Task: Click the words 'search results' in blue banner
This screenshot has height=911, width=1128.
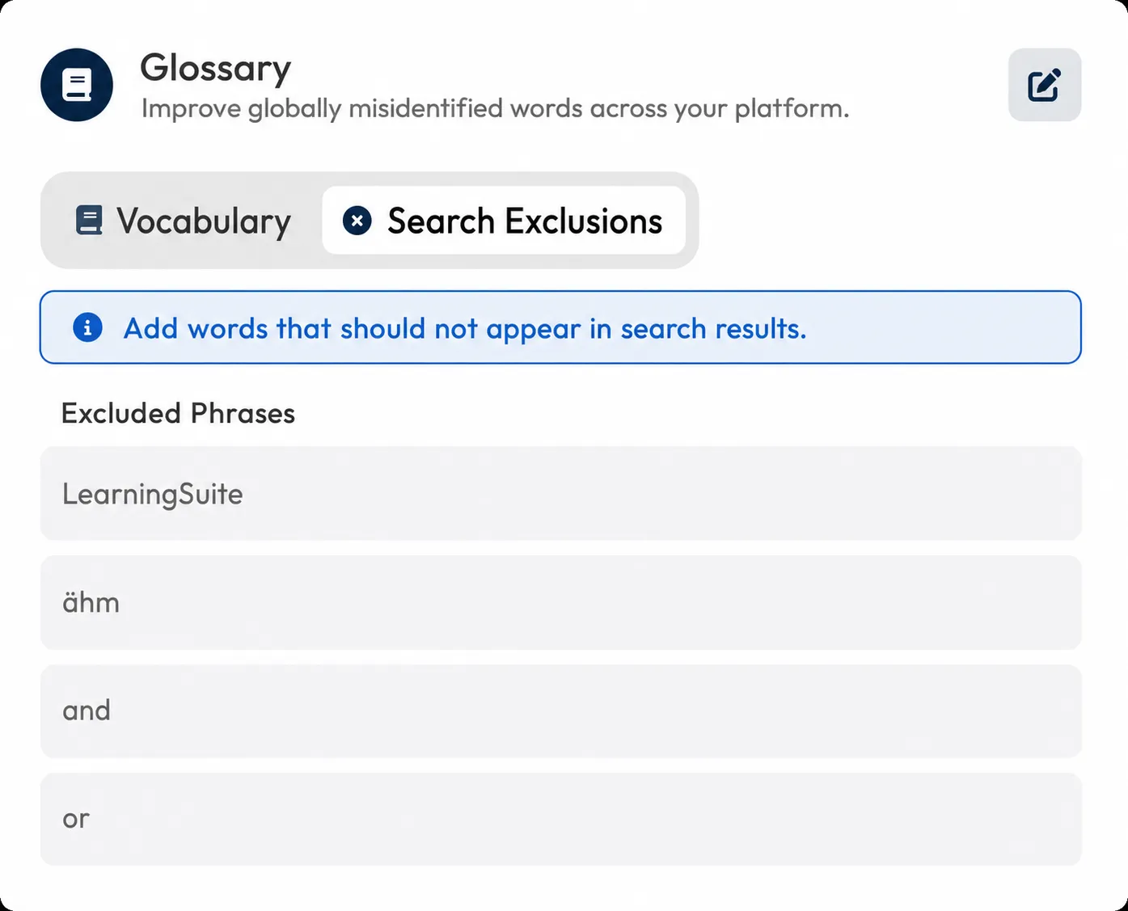Action: click(x=713, y=329)
